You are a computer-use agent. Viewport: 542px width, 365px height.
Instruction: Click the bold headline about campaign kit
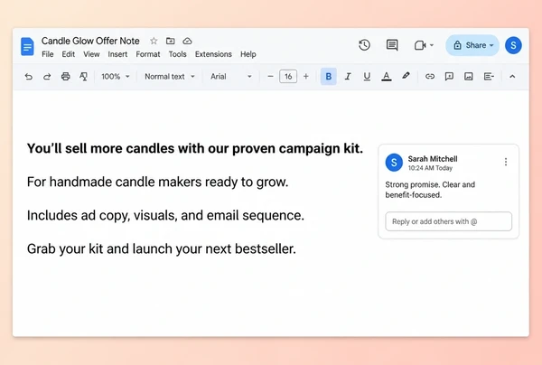point(195,149)
